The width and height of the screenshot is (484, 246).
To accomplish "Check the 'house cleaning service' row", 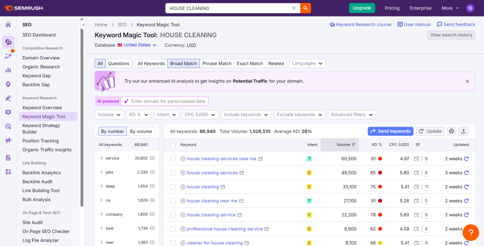I will coord(173,215).
